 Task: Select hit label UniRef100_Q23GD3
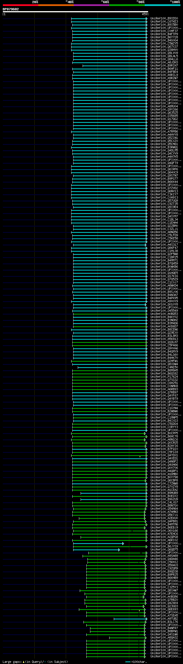coord(164,606)
